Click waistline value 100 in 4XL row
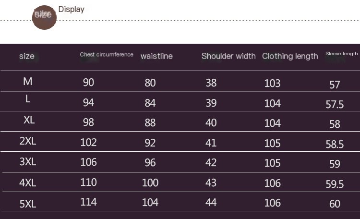360x219 pixels. [150, 182]
